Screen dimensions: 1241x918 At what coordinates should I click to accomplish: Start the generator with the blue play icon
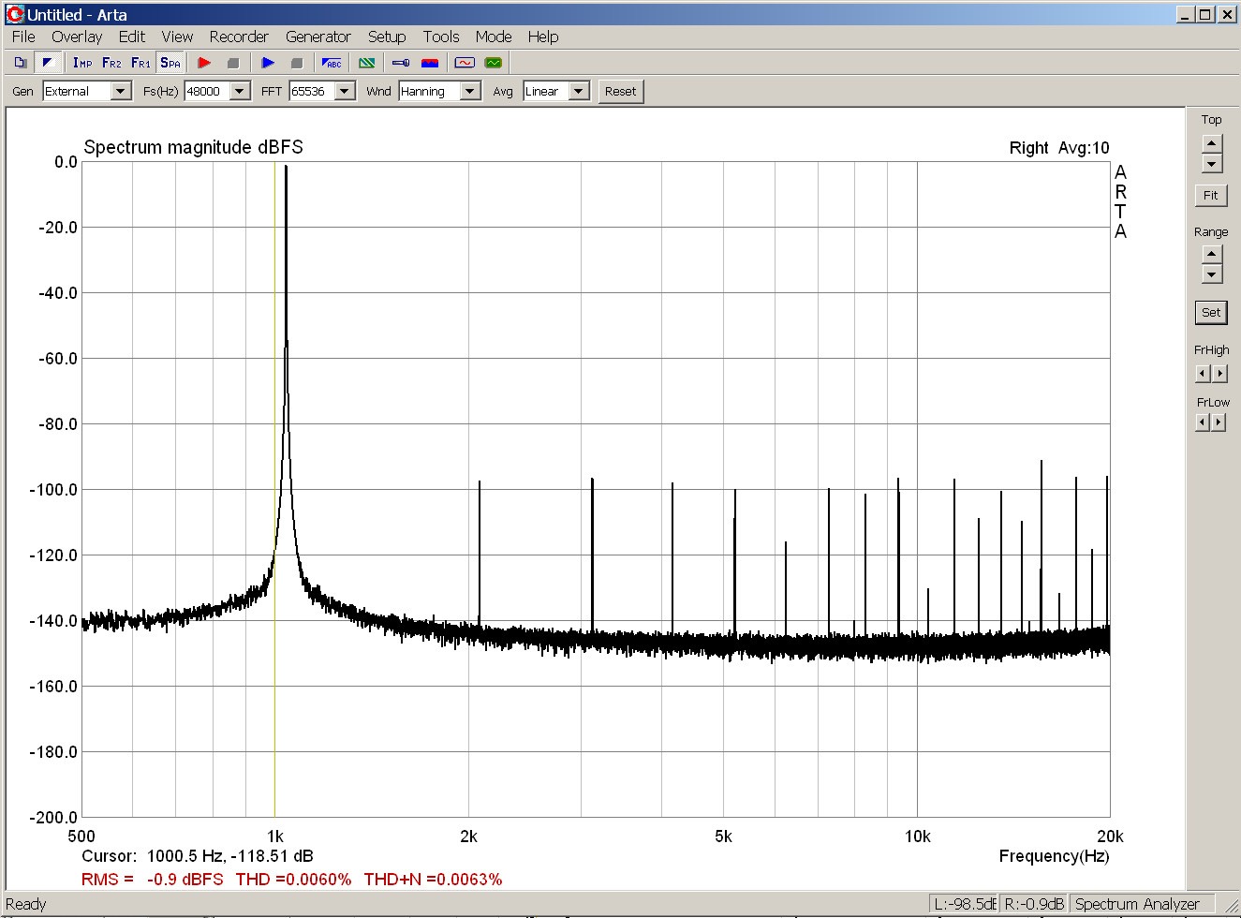(268, 63)
